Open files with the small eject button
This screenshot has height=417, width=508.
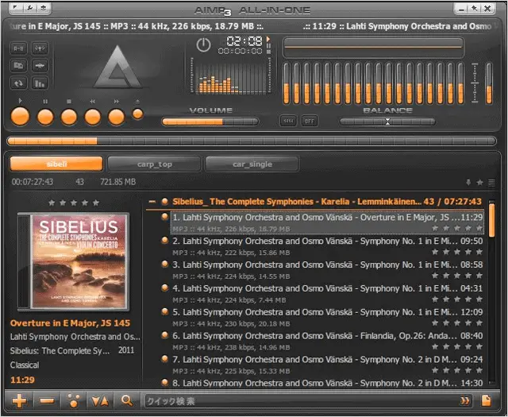click(x=137, y=114)
